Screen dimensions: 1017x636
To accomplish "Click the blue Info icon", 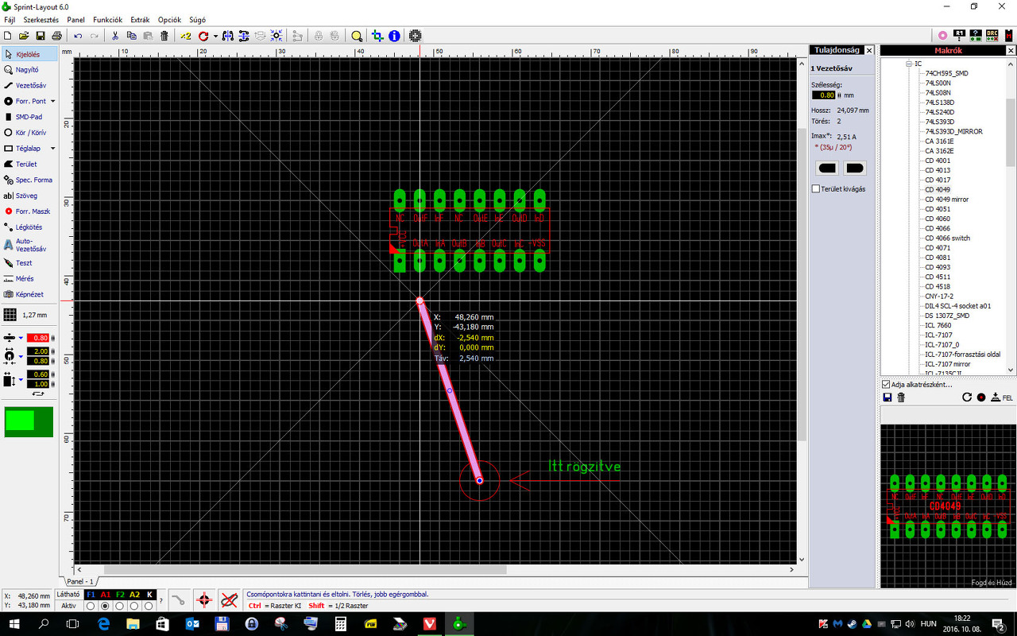I will pos(394,36).
